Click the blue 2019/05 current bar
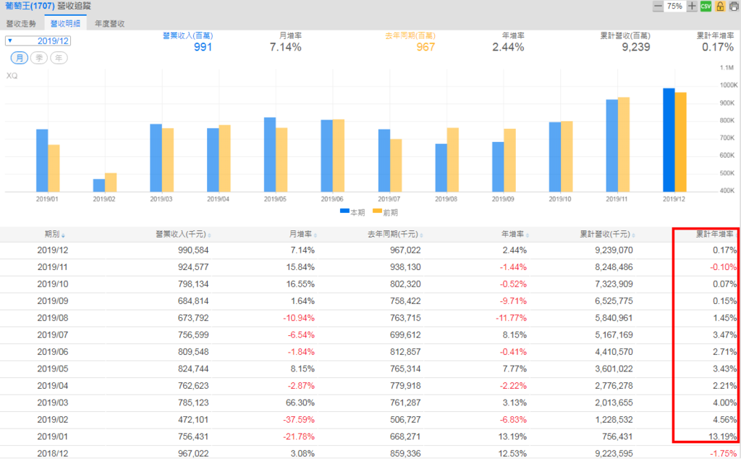 270,155
